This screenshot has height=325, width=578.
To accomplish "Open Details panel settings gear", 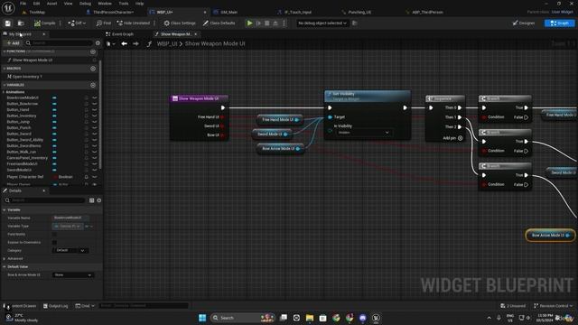I will (99, 200).
